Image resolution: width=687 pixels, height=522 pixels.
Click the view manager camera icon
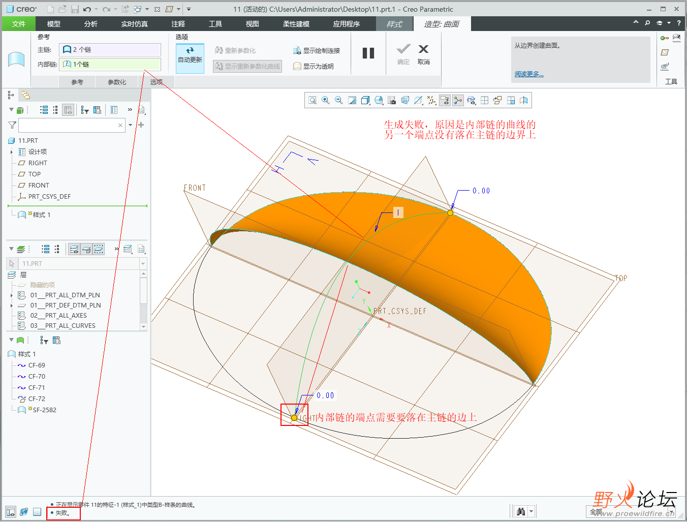(392, 101)
